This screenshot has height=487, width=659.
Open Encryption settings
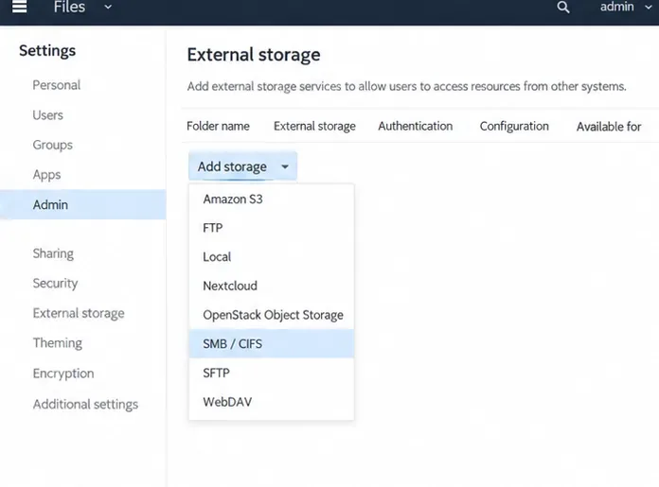(63, 374)
